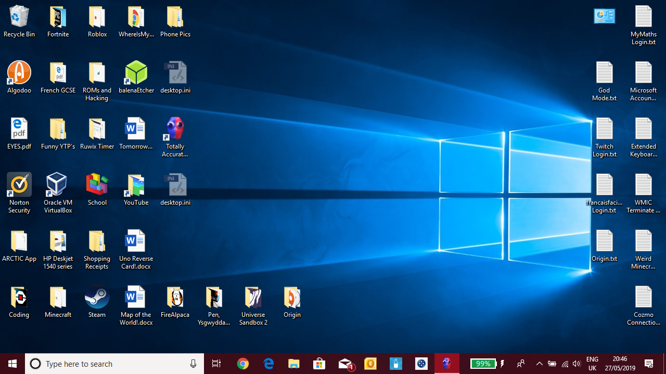Select the Roblox folder
666x374 pixels.
tap(97, 22)
